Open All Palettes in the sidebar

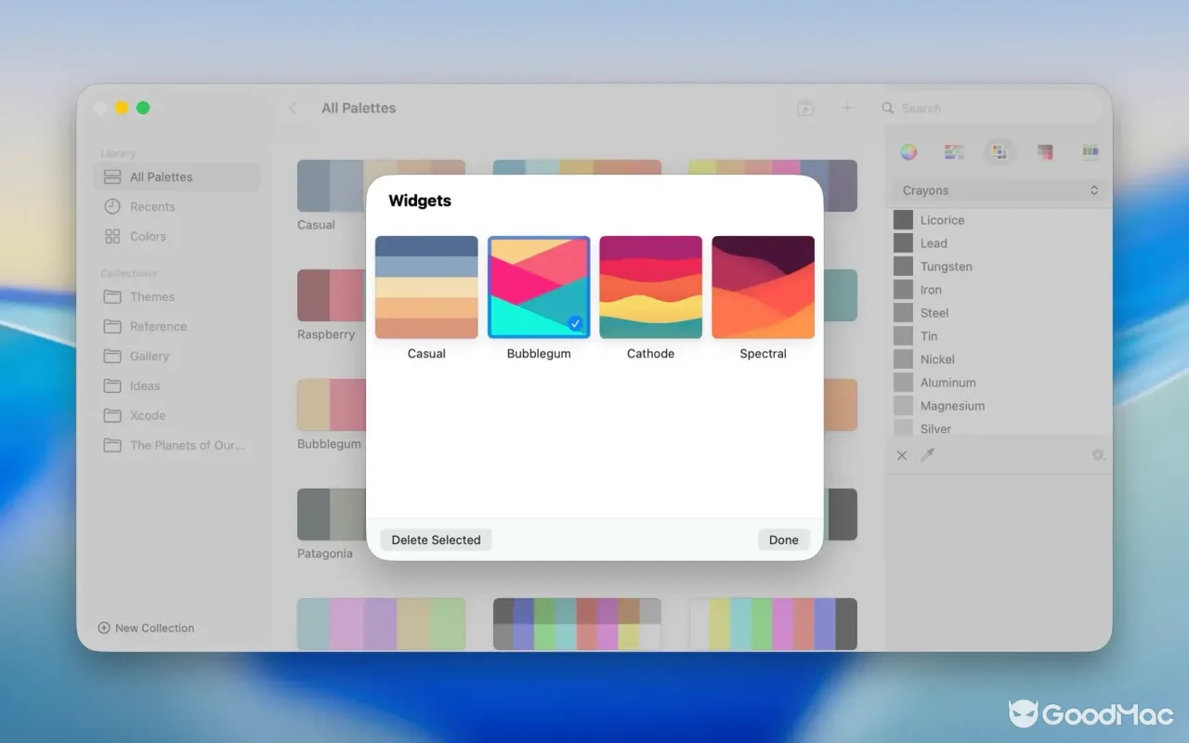[176, 177]
